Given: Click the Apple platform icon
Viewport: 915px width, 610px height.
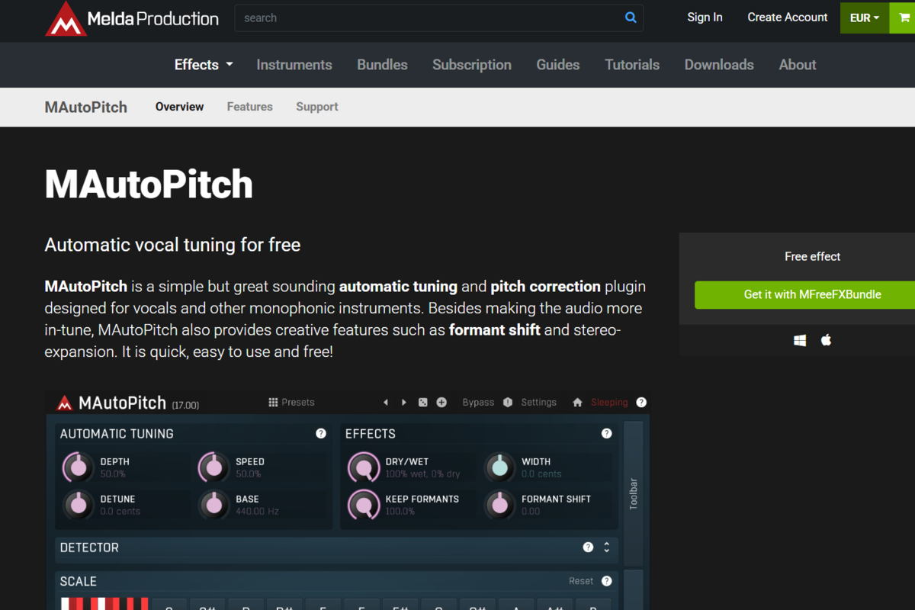Looking at the screenshot, I should pos(826,340).
